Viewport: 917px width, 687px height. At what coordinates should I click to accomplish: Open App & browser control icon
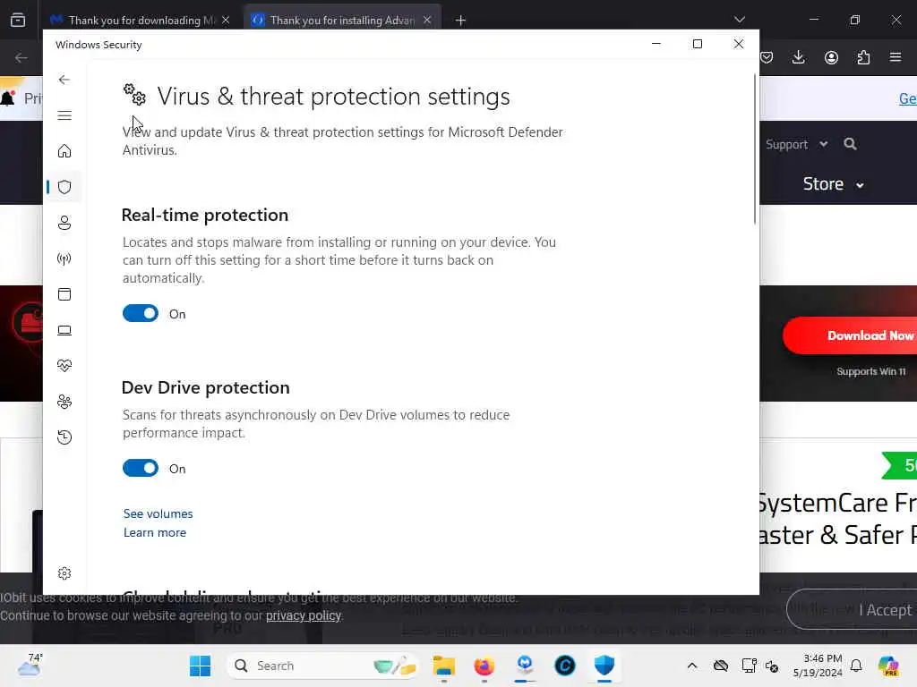[64, 294]
